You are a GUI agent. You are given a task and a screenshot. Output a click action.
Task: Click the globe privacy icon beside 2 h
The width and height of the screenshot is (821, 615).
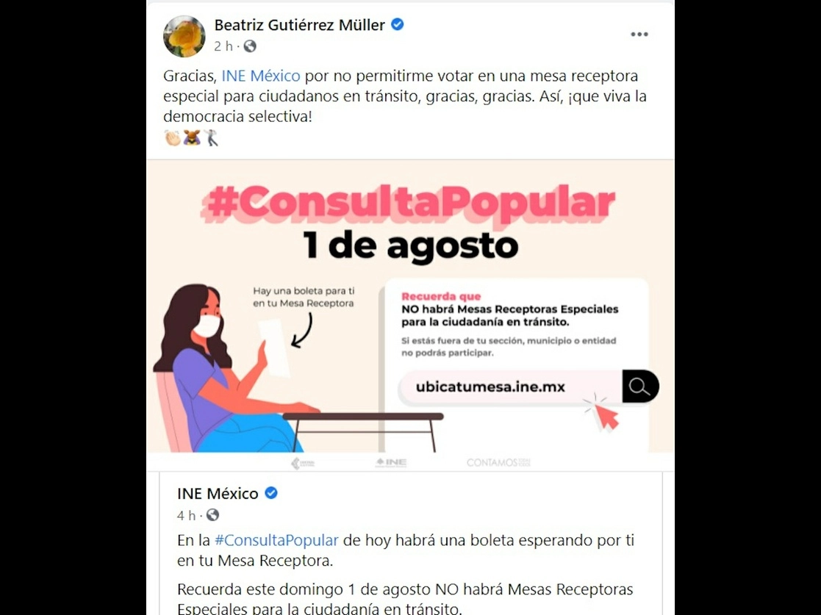pos(251,46)
